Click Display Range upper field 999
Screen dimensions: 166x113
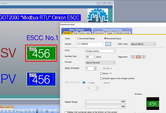click(106, 106)
